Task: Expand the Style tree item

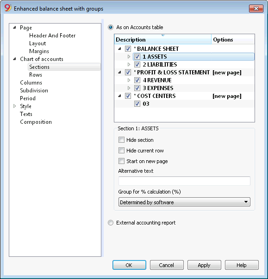Action: (15, 106)
